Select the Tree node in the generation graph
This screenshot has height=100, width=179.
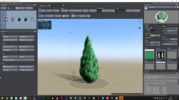[6, 20]
